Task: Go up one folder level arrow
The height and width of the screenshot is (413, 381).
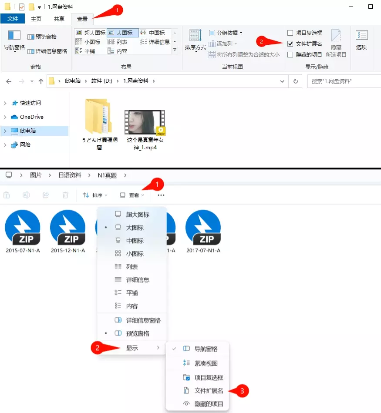Action: 41,81
